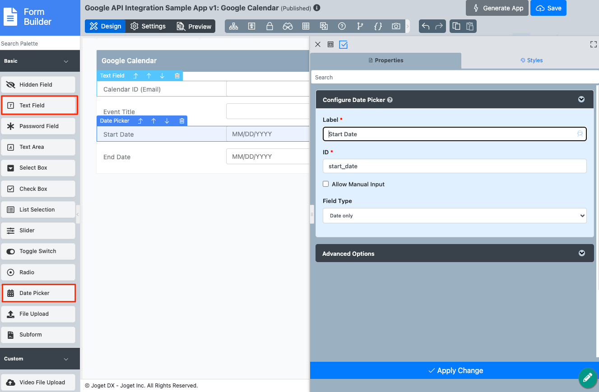Collapse the Custom palette category

66,359
